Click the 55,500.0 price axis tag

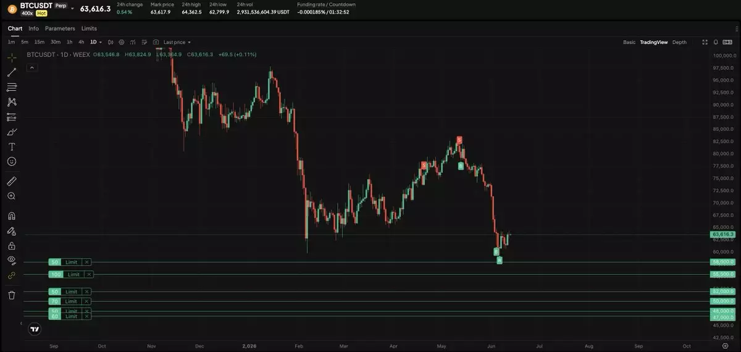(722, 274)
